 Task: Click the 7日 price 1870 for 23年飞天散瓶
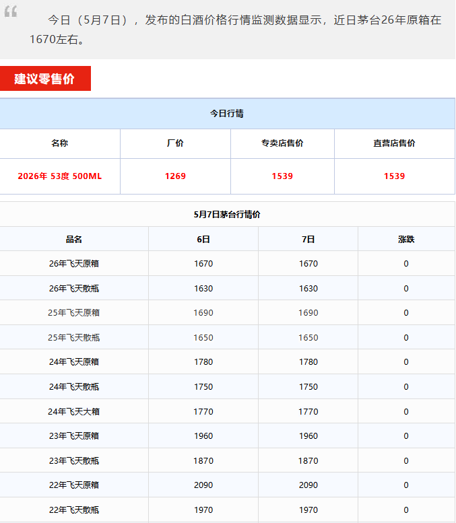pyautogui.click(x=308, y=460)
